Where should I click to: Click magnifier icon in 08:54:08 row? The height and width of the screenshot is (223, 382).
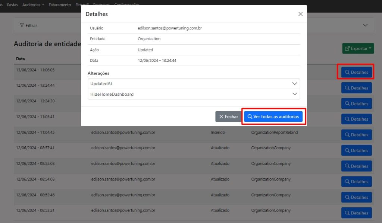[347, 182]
